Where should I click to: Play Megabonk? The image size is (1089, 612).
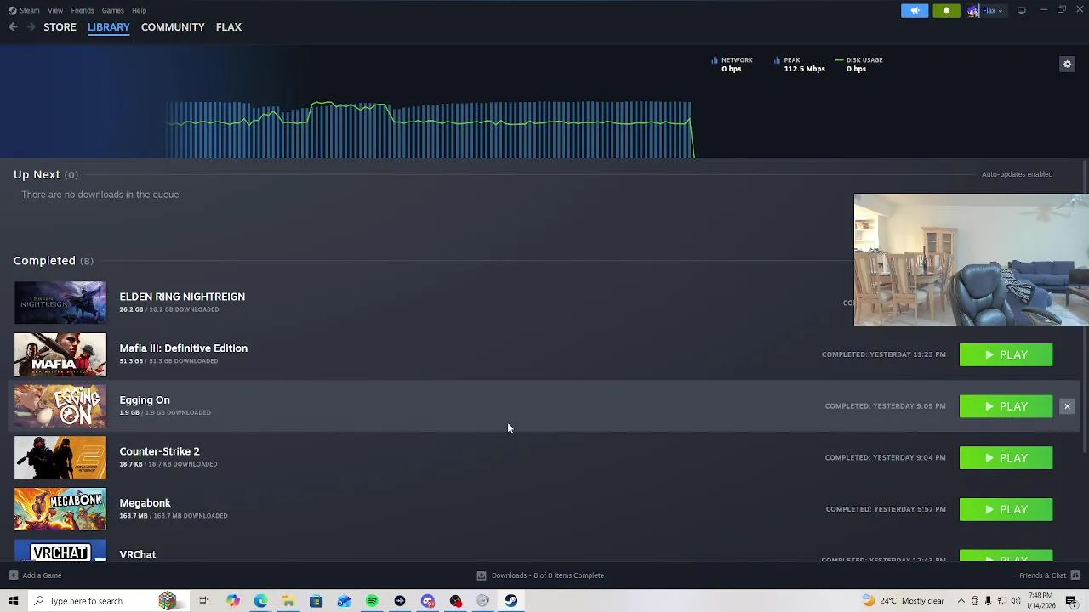(1006, 509)
